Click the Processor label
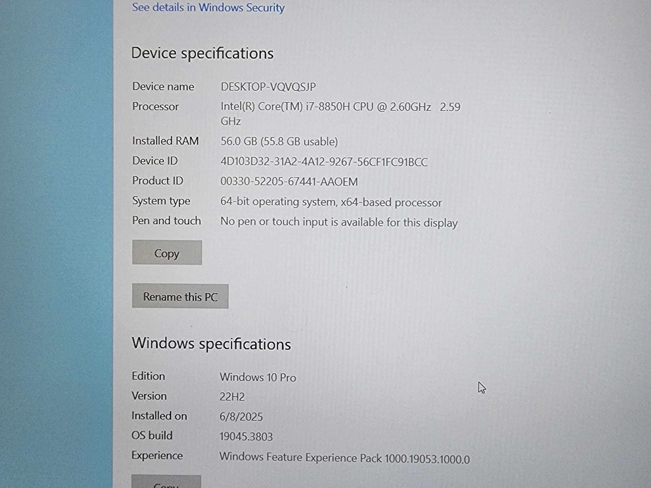This screenshot has height=488, width=651. click(155, 106)
